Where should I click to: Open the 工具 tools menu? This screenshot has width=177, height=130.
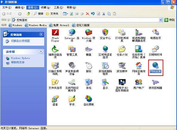(x=59, y=7)
